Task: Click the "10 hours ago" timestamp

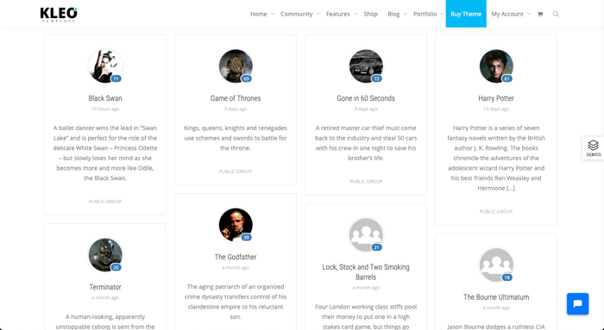Action: [105, 109]
